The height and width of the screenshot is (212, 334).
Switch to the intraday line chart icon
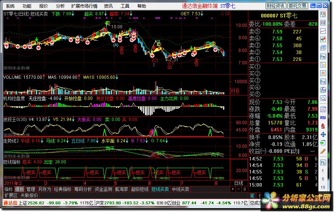pos(323,31)
